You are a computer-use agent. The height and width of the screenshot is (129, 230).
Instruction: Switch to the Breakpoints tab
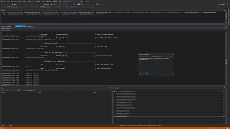[123, 125]
